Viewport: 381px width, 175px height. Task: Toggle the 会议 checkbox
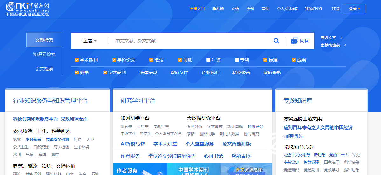151,60
